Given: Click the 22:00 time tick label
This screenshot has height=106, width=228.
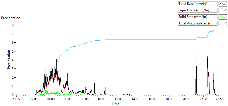Looking at the screenshot, I should [x=203, y=99].
